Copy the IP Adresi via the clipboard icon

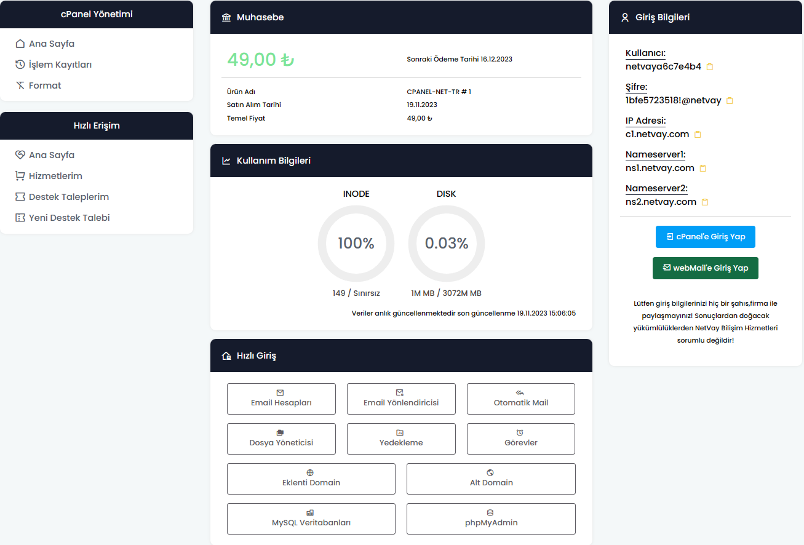pos(699,134)
